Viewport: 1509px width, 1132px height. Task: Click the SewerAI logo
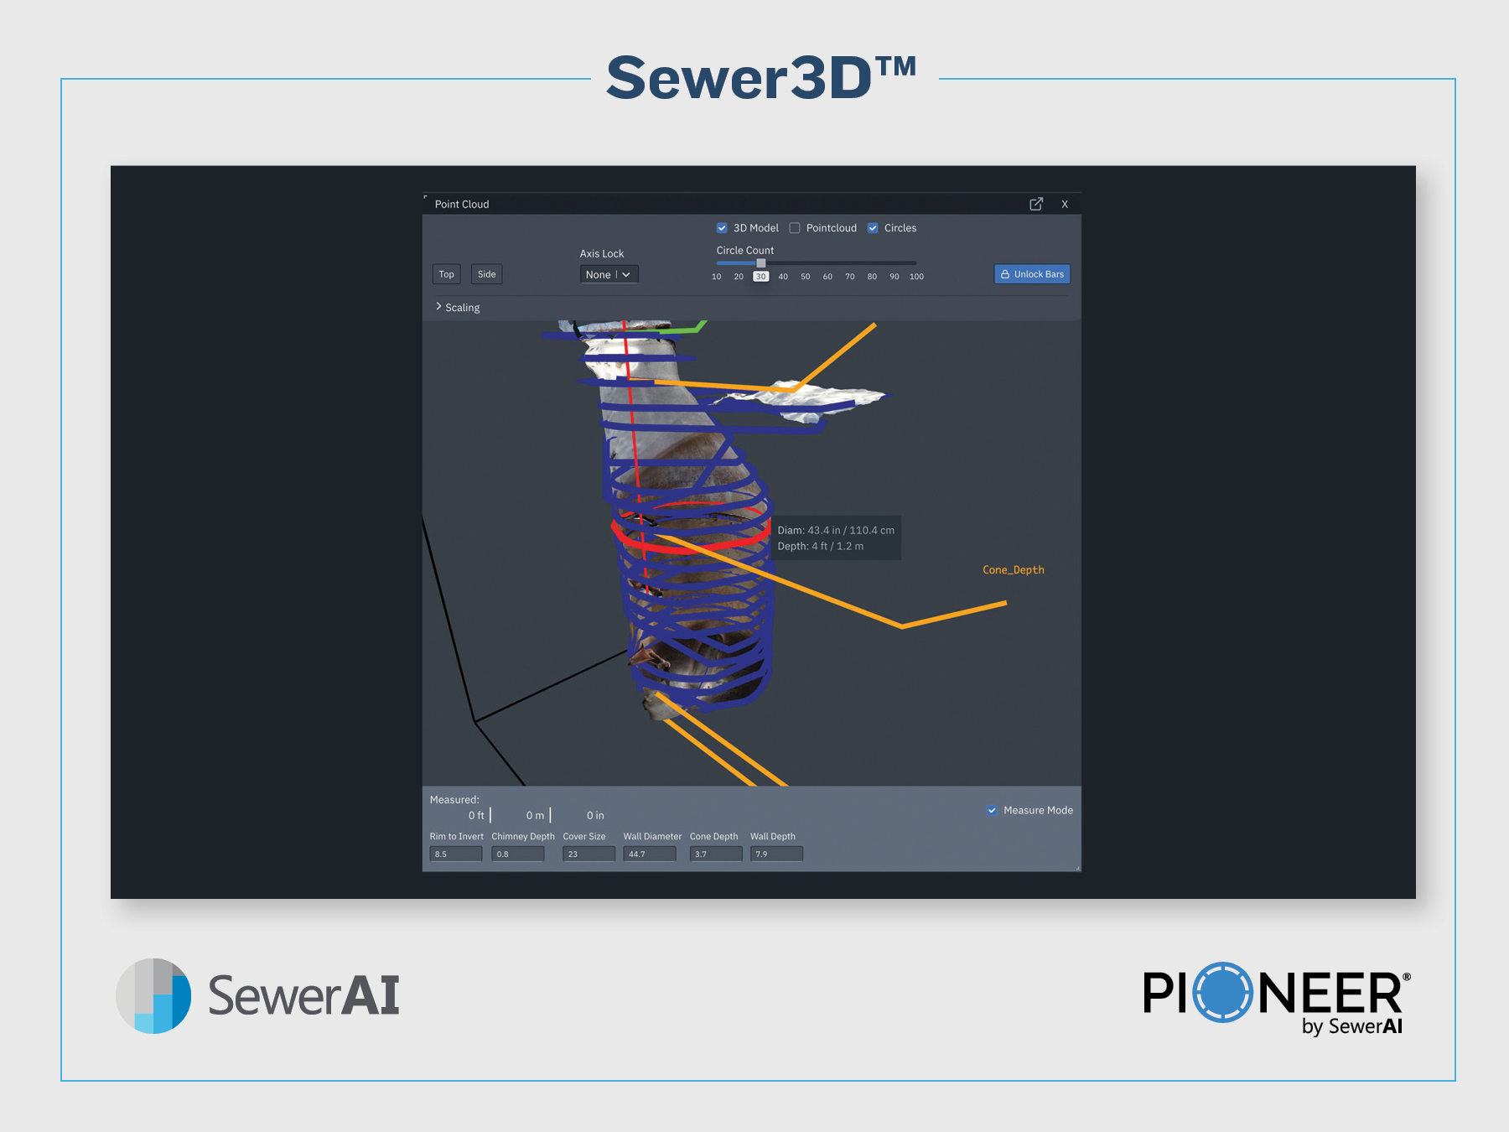tap(257, 996)
